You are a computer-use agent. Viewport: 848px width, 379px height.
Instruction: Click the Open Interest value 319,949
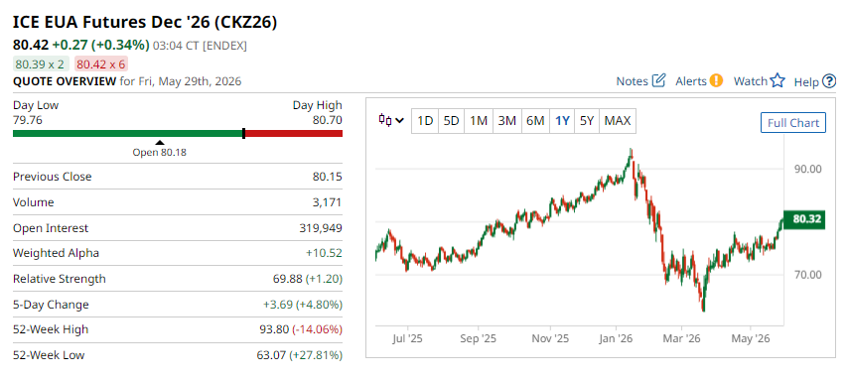coord(321,228)
